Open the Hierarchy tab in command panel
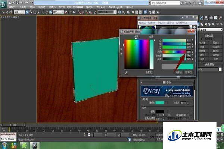Image resolution: width=224 pixels, height=149 pixels. coord(206,18)
